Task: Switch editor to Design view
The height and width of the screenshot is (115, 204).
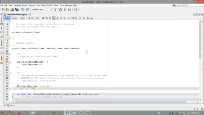Action: pyautogui.click(x=15, y=18)
